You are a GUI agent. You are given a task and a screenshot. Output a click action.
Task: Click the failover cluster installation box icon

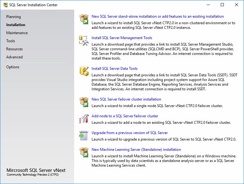coord(84,102)
